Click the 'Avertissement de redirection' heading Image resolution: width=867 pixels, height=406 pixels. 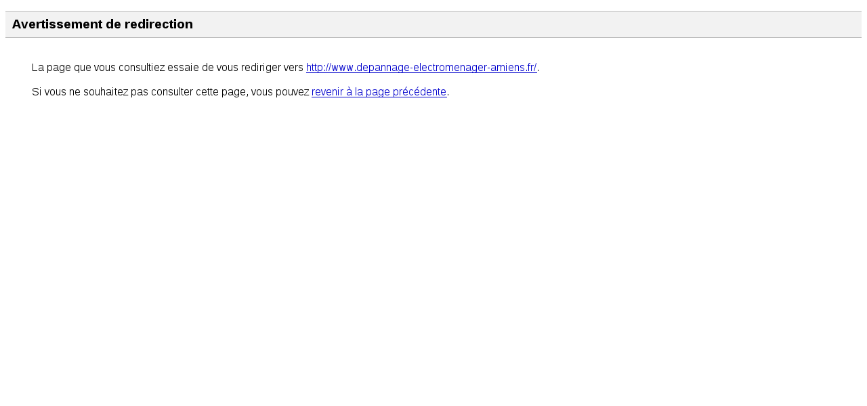pyautogui.click(x=102, y=24)
